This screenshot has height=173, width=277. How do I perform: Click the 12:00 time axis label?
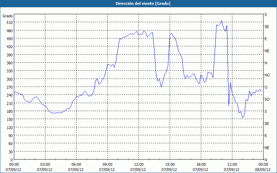pos(139,165)
